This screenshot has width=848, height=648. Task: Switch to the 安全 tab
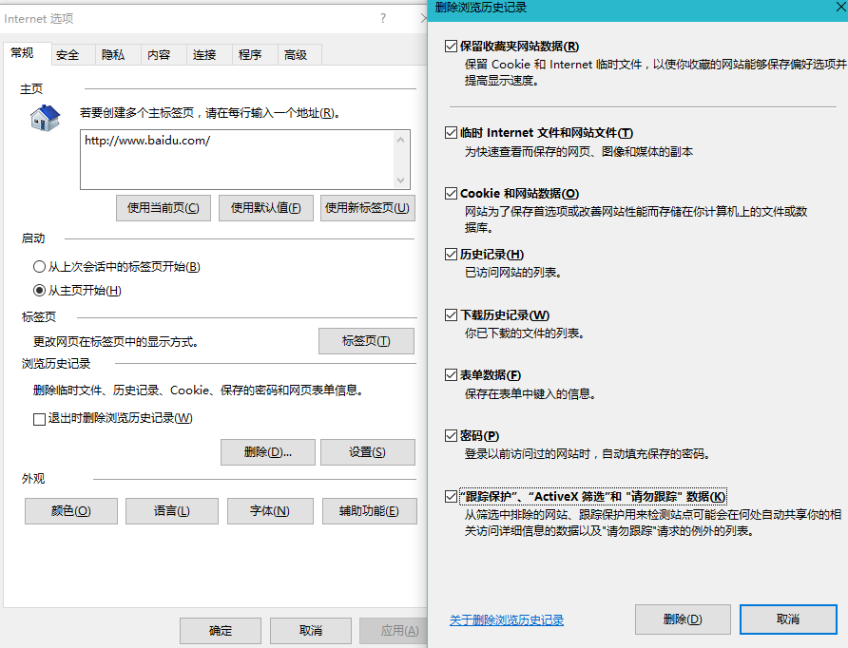[69, 54]
